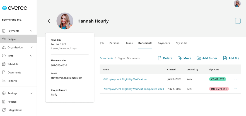Click the Move document icon
246x116 pixels.
[x=180, y=58]
